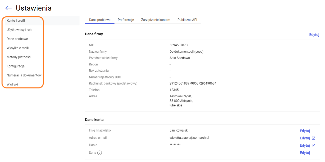Click Edytuj for Dane firmy
Screen dimensions: 325x162
[x=314, y=35]
